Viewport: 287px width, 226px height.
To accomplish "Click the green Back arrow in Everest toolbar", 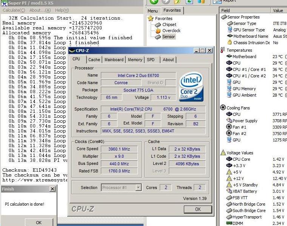I will (x=154, y=2).
